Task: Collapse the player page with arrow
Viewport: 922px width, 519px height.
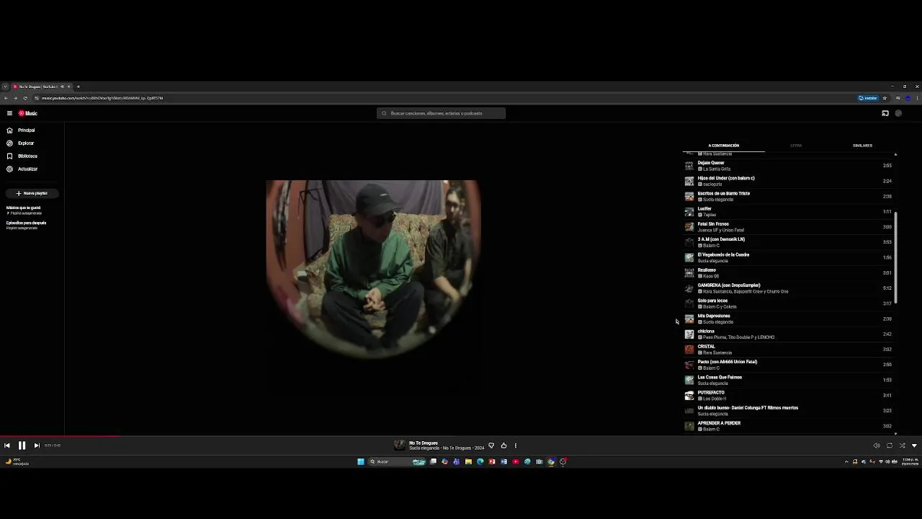Action: click(x=914, y=445)
